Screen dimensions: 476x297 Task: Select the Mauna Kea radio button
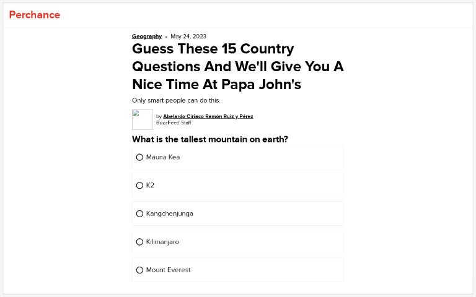[139, 157]
